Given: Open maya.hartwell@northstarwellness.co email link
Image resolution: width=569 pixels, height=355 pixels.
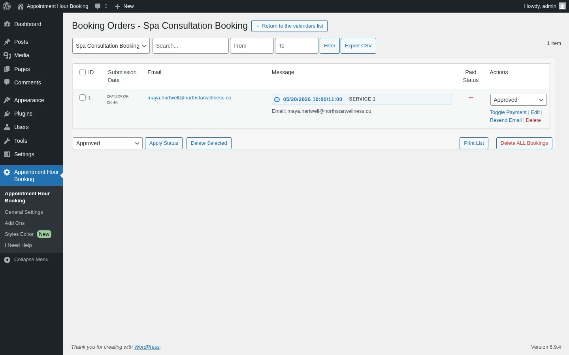Looking at the screenshot, I should (x=189, y=98).
